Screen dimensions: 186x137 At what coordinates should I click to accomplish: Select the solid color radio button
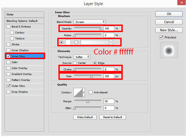tap(61, 42)
